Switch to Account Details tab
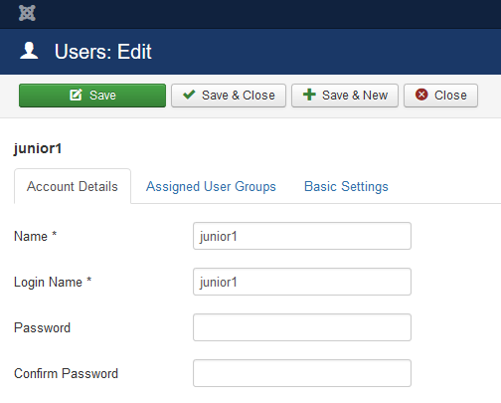Image resolution: width=501 pixels, height=403 pixels. (73, 186)
